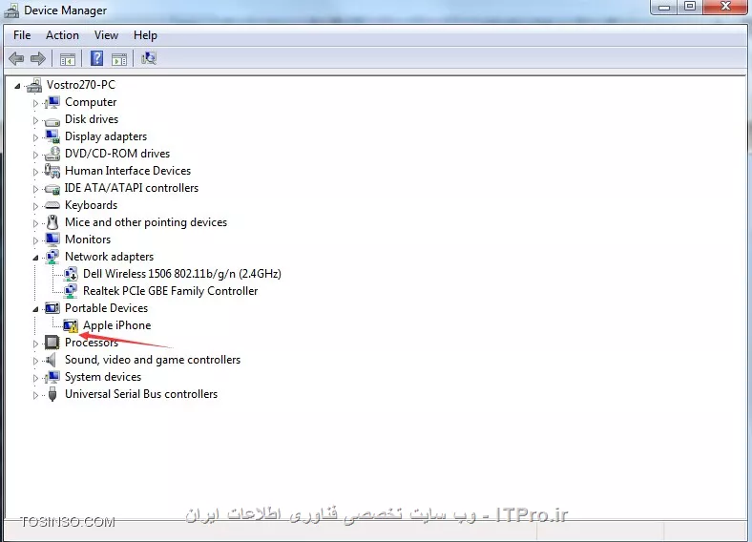Viewport: 752px width, 542px height.
Task: Click the Portable Devices category icon
Action: (52, 308)
